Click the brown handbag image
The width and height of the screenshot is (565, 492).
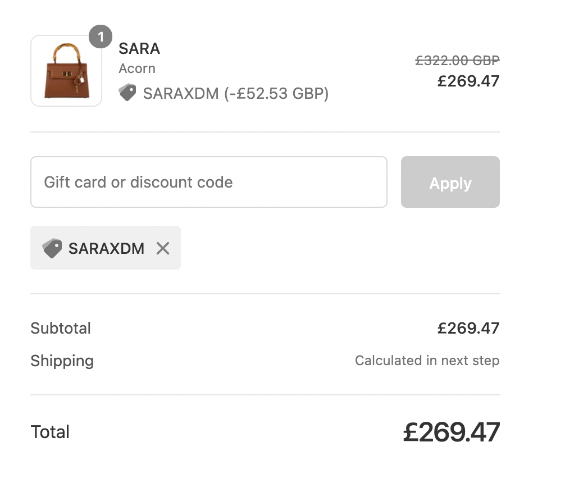(67, 71)
